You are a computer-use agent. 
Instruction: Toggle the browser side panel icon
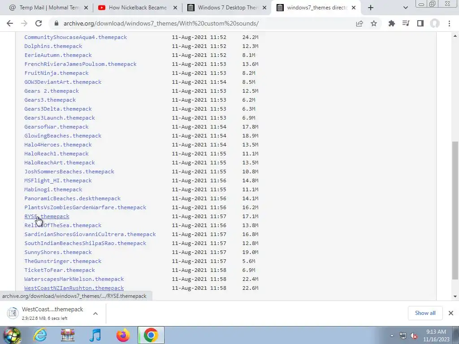420,23
